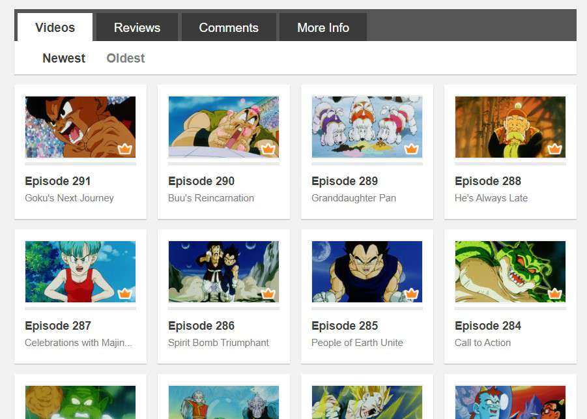Open the Episode 291 thumbnail
This screenshot has width=587, height=419.
click(81, 127)
